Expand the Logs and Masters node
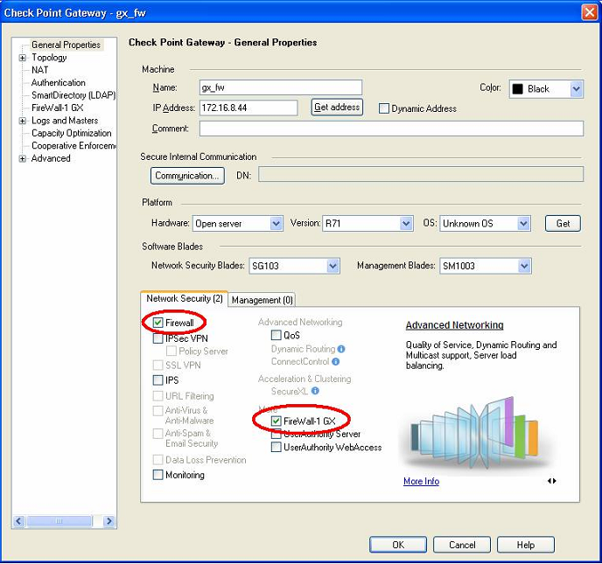Image resolution: width=602 pixels, height=564 pixels. pos(23,121)
